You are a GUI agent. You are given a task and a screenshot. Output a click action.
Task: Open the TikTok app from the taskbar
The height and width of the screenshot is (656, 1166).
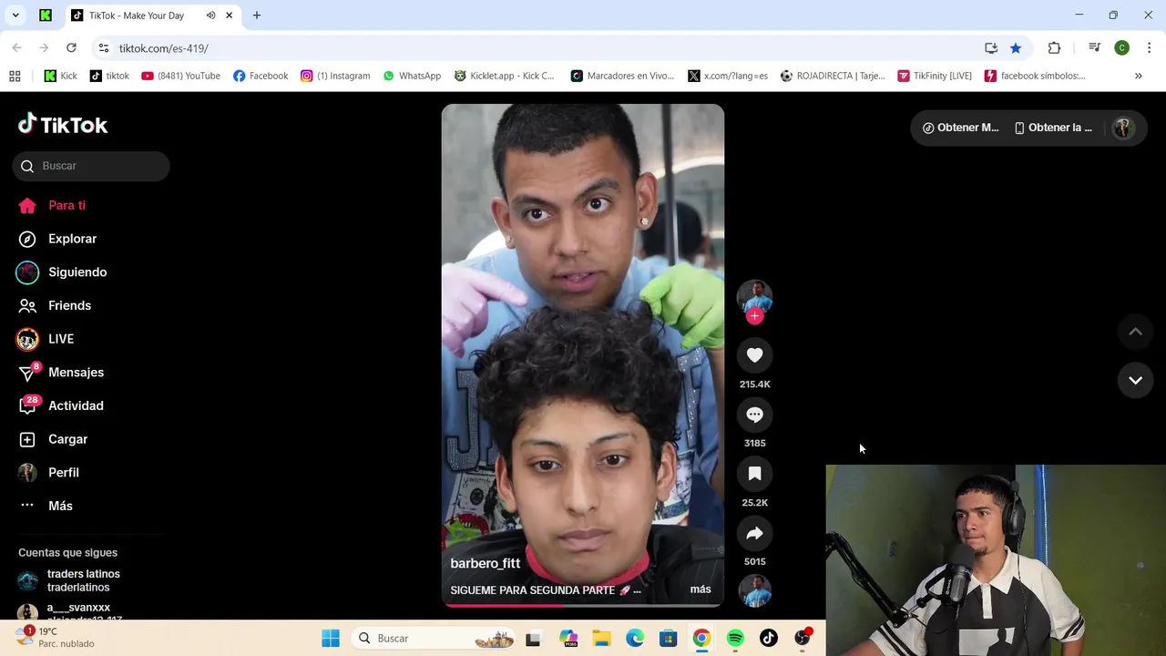coord(769,639)
